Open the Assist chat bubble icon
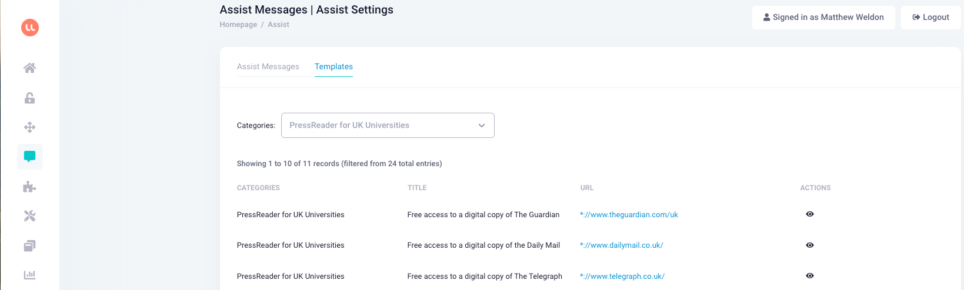This screenshot has height=290, width=964. tap(30, 157)
